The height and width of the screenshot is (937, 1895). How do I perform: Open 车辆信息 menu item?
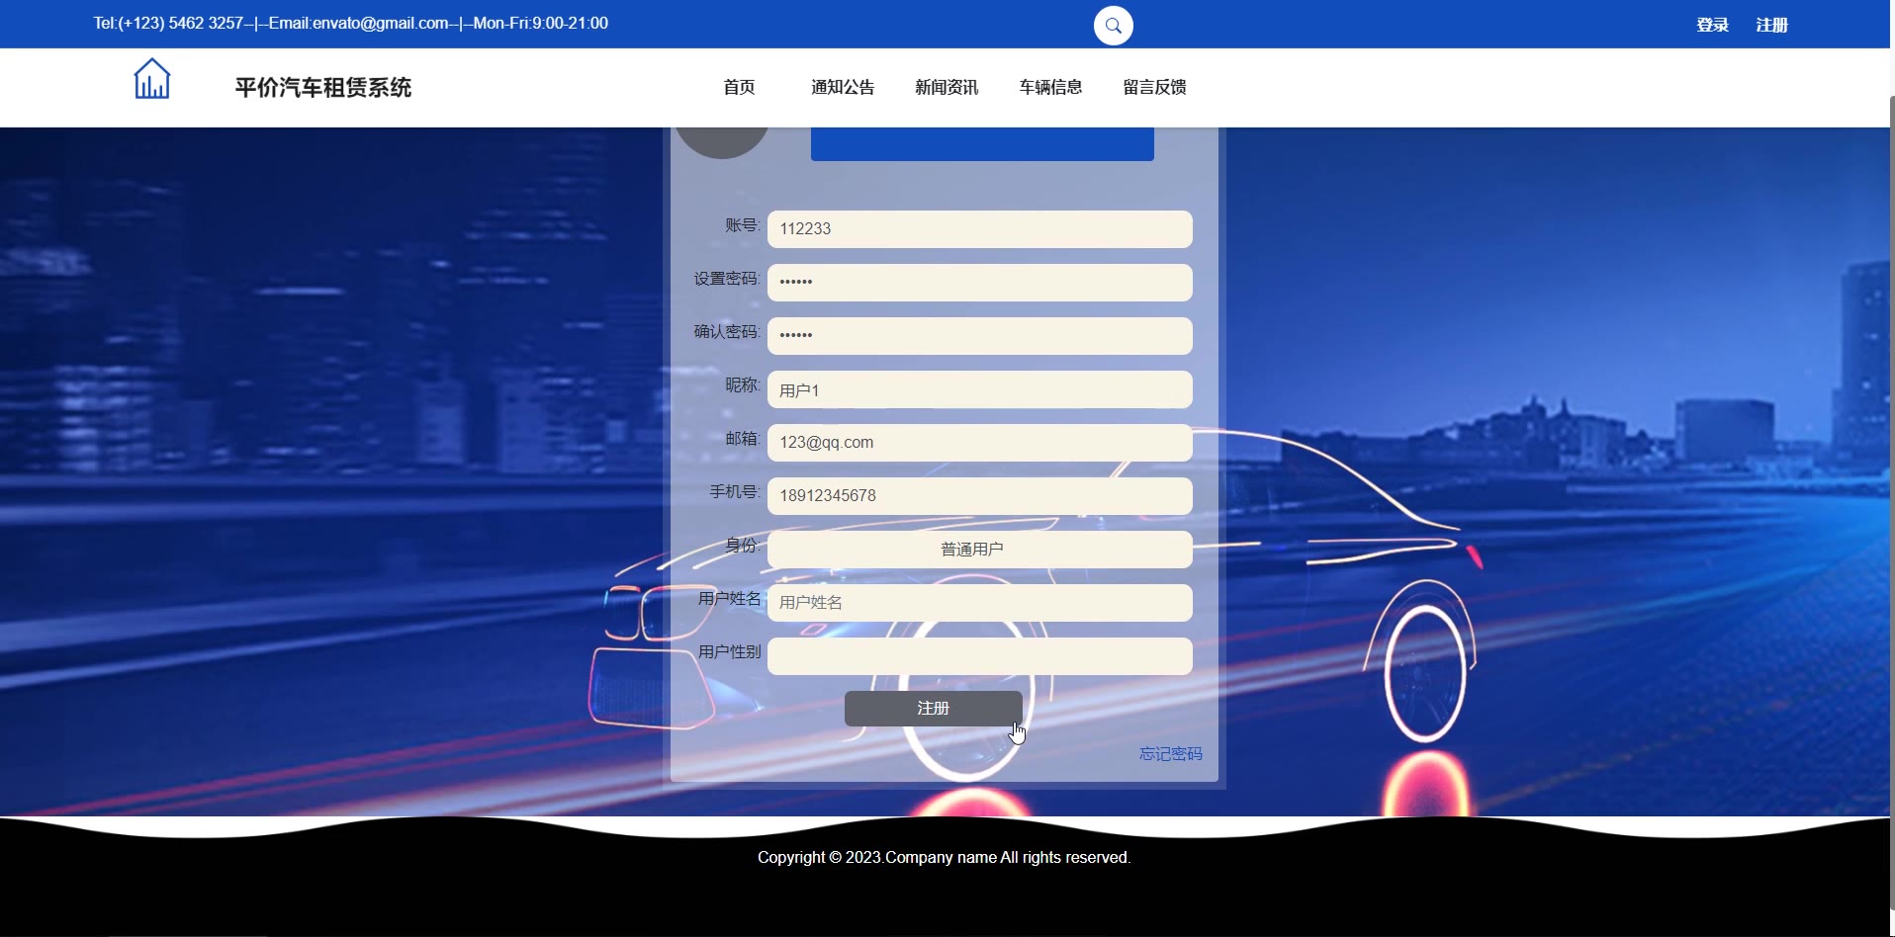1050,87
